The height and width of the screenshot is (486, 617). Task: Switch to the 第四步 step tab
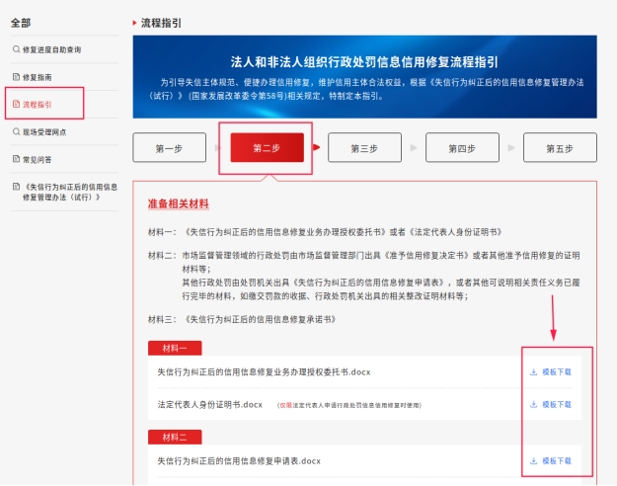(x=462, y=148)
